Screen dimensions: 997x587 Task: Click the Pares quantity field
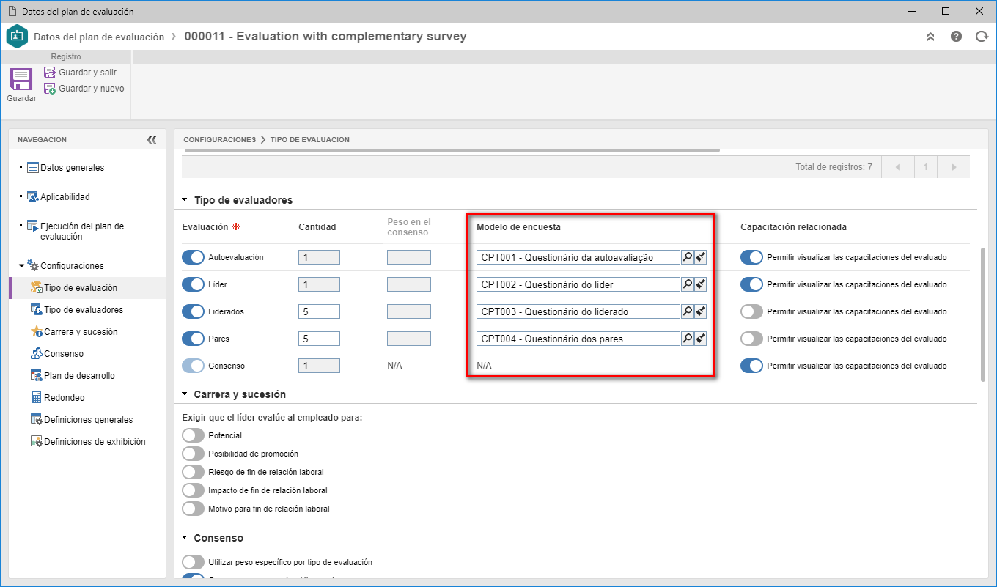[x=319, y=339]
